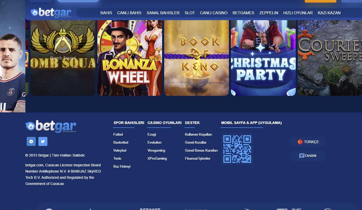Open Genel Bonus Kuralları link
The width and height of the screenshot is (362, 210).
[x=201, y=151]
